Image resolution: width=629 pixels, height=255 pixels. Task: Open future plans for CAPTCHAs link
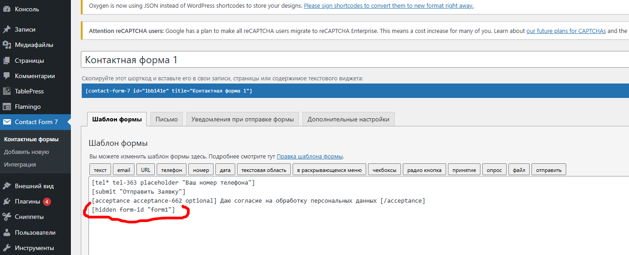[566, 31]
